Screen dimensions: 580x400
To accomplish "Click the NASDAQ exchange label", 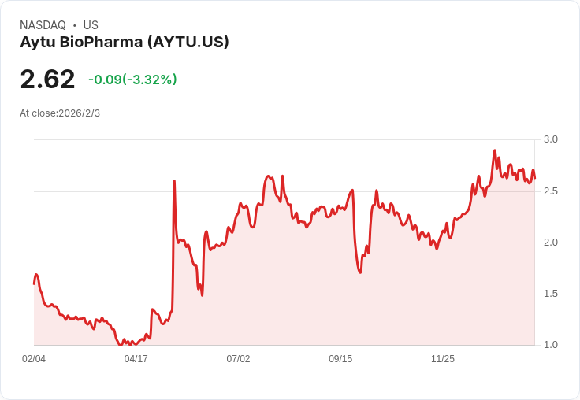I will coord(43,25).
